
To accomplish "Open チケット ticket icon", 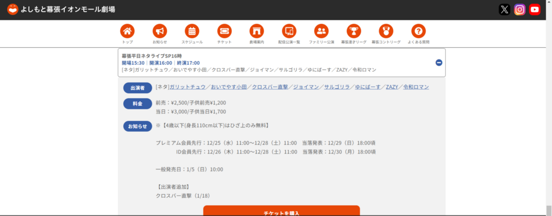I will coord(224,31).
